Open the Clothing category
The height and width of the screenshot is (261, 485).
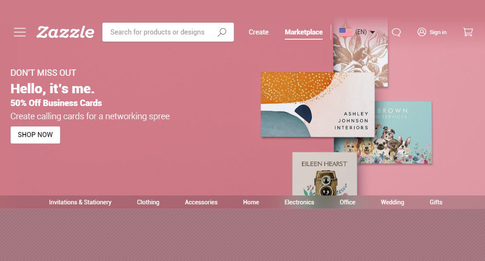(148, 202)
